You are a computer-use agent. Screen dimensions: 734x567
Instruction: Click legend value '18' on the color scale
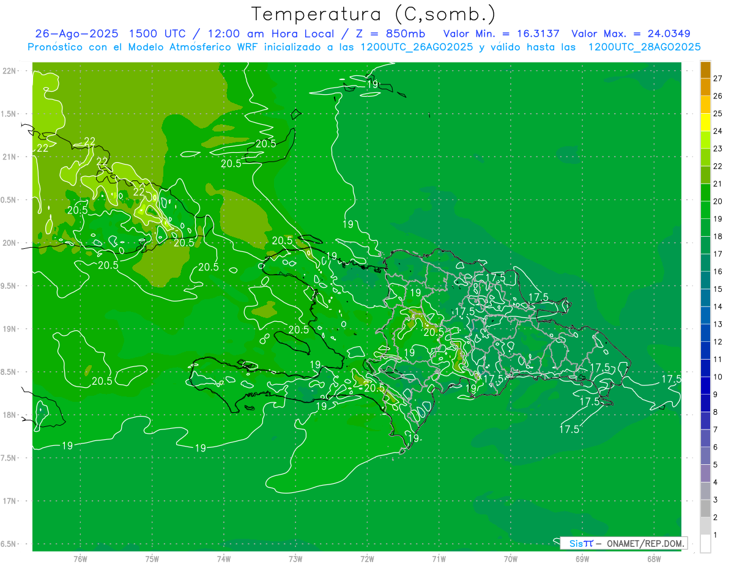coord(717,236)
